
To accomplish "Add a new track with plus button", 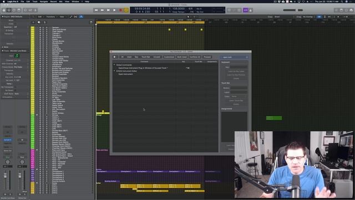I will [33, 22].
